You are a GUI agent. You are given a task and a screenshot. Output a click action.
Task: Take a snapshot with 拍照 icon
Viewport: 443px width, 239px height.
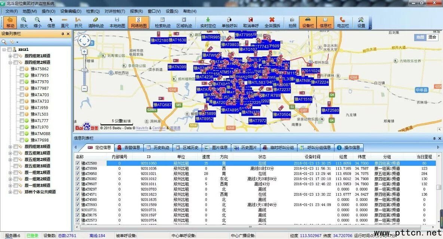click(292, 22)
